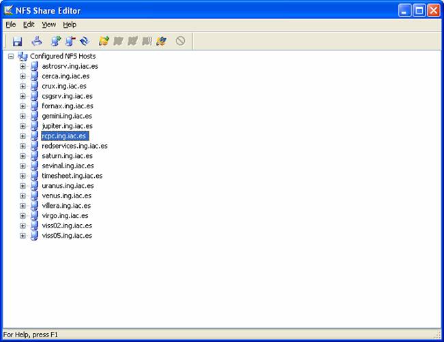The height and width of the screenshot is (342, 444).
Task: Expand the astrosrv.ing.iac.es host node
Action: (x=23, y=67)
